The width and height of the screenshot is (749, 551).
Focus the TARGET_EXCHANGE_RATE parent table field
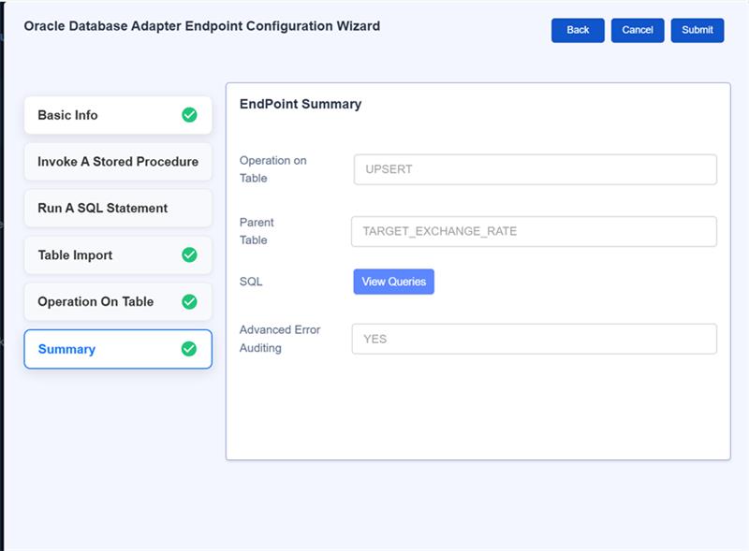tap(534, 231)
